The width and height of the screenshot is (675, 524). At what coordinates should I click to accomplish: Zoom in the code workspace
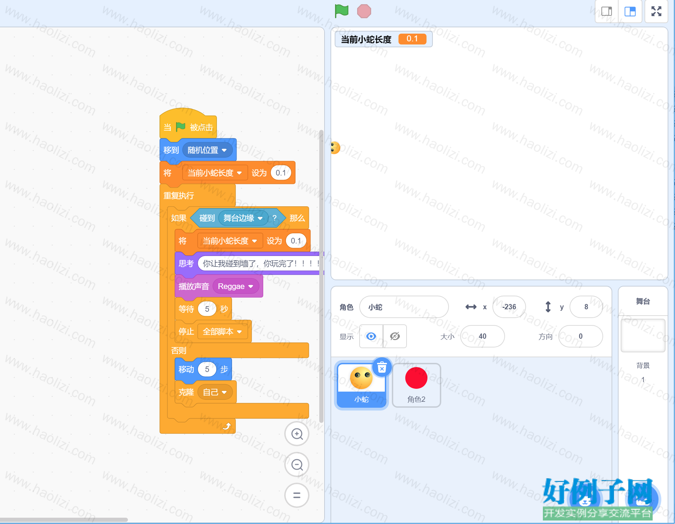pyautogui.click(x=297, y=434)
